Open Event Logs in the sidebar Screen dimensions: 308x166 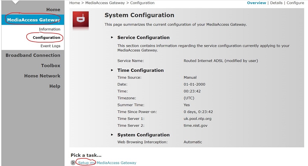click(x=50, y=46)
